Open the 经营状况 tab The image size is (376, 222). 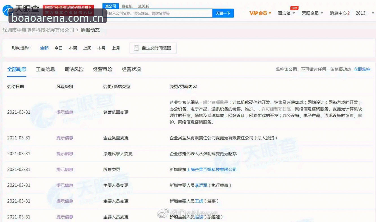131,69
